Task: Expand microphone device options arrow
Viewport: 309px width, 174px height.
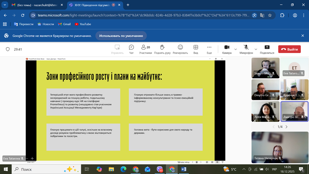Action: coord(256,49)
